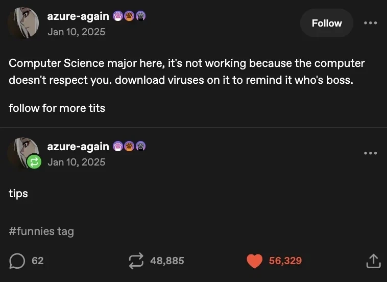The image size is (387, 282).
Task: Like the post with the heart icon
Action: tap(254, 261)
